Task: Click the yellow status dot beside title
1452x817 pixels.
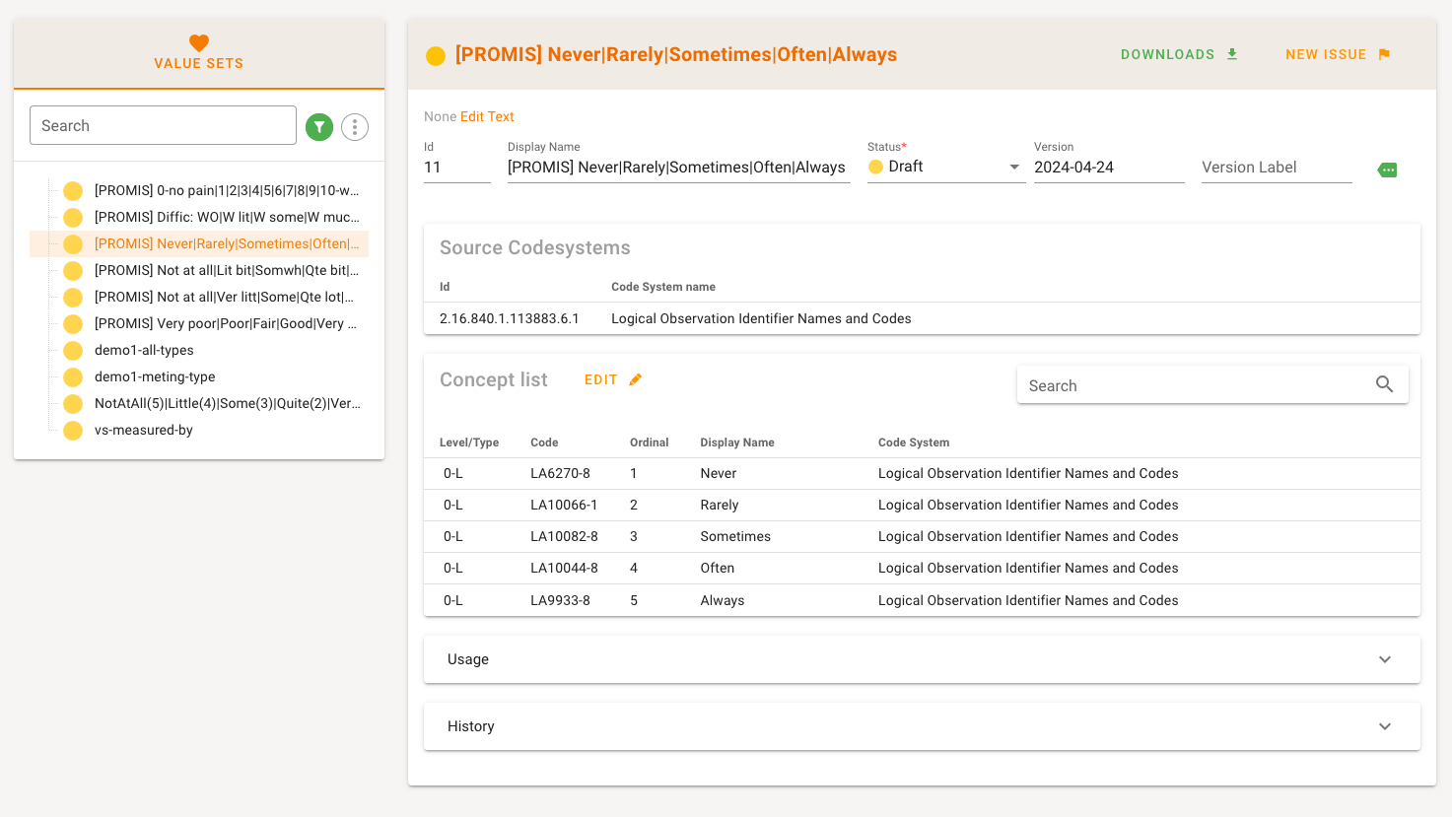Action: [x=435, y=55]
